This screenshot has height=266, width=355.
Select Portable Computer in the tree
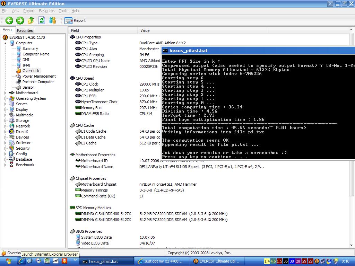[x=38, y=82]
